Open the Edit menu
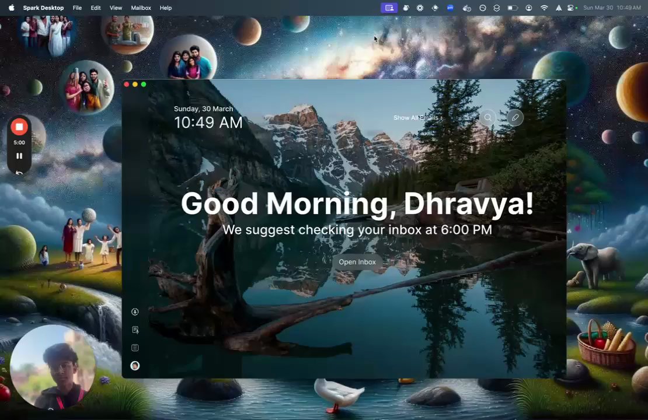648x420 pixels. (x=96, y=8)
